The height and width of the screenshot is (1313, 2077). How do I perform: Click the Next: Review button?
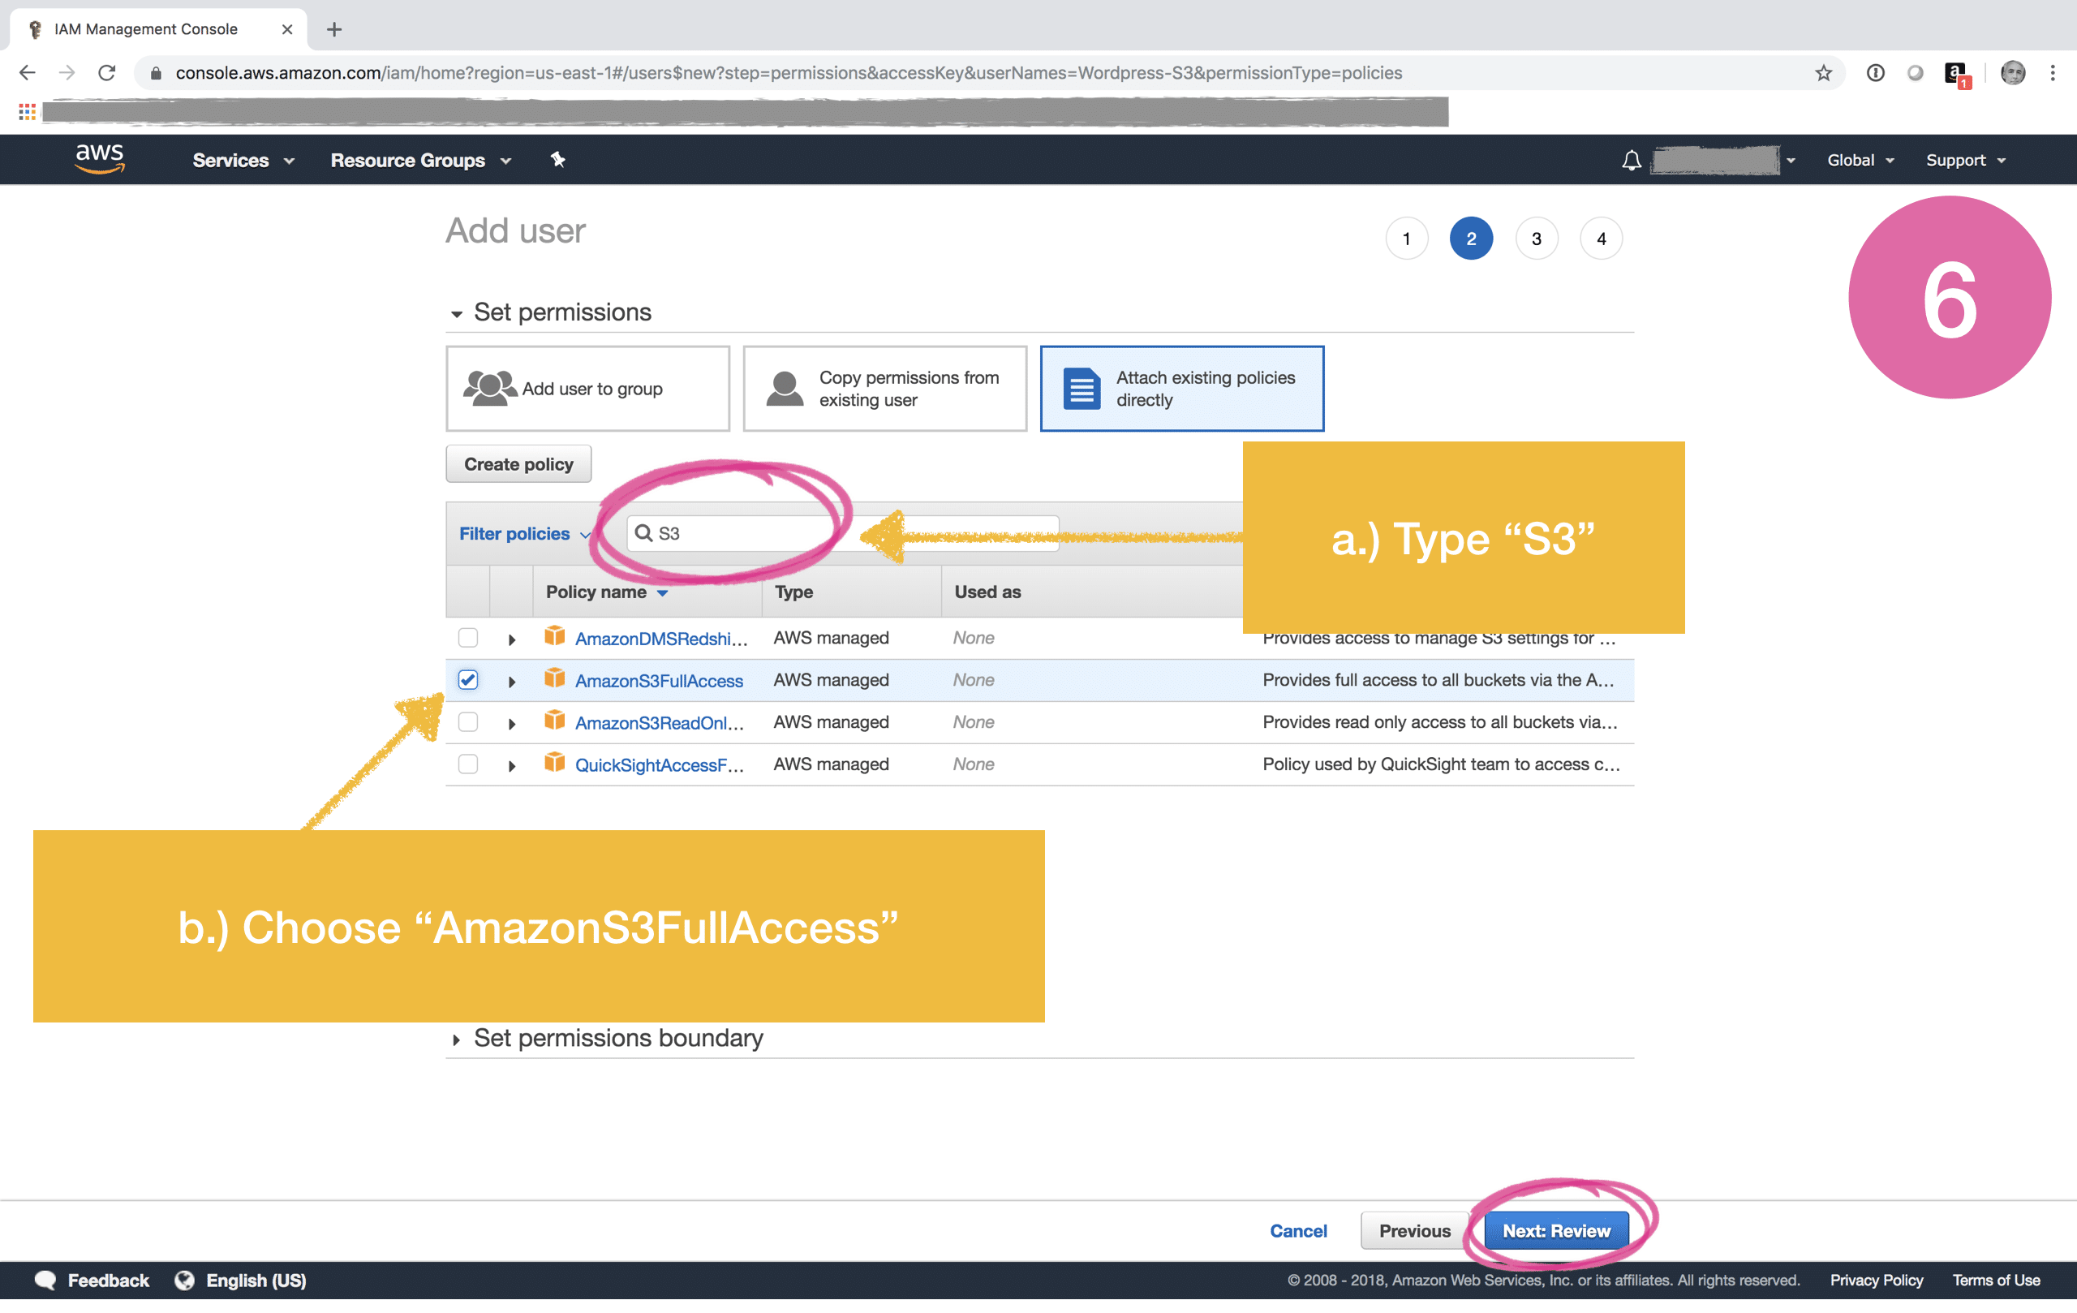(x=1556, y=1231)
